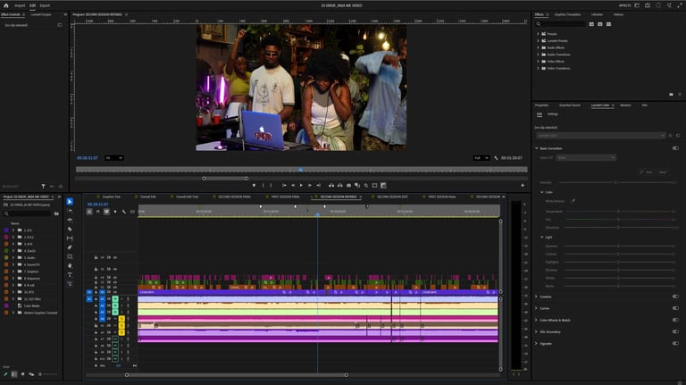This screenshot has width=686, height=385.
Task: Select the Ripple Edit tool
Action: 70,220
